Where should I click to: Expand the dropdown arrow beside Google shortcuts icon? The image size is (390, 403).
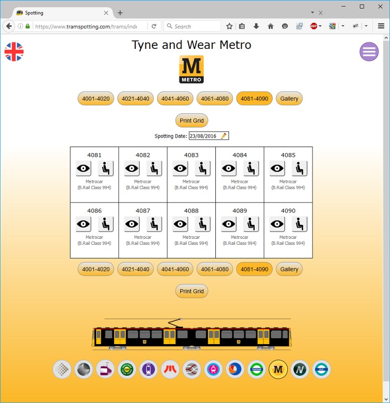tap(343, 26)
